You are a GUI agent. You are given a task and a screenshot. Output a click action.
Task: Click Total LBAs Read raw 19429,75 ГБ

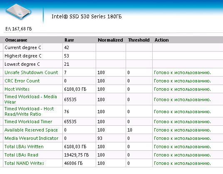(x=77, y=155)
